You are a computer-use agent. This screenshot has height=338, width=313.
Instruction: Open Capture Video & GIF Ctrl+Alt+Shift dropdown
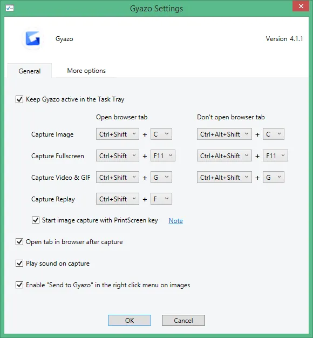coord(224,177)
